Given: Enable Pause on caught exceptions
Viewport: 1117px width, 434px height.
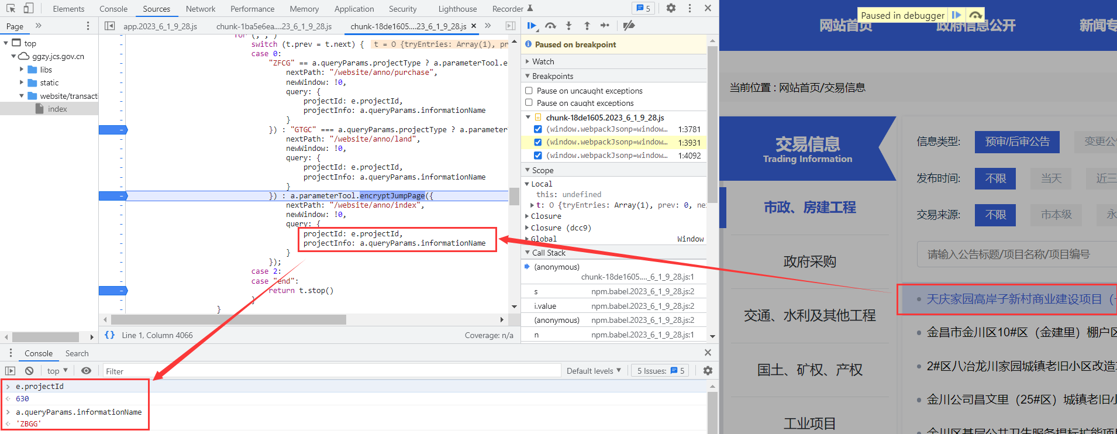Looking at the screenshot, I should click(x=529, y=103).
